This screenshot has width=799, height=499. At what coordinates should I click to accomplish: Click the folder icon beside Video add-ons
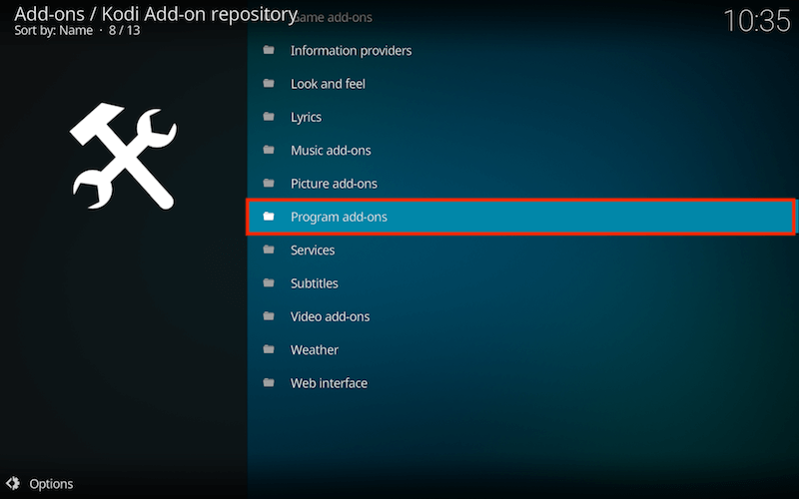click(x=269, y=316)
